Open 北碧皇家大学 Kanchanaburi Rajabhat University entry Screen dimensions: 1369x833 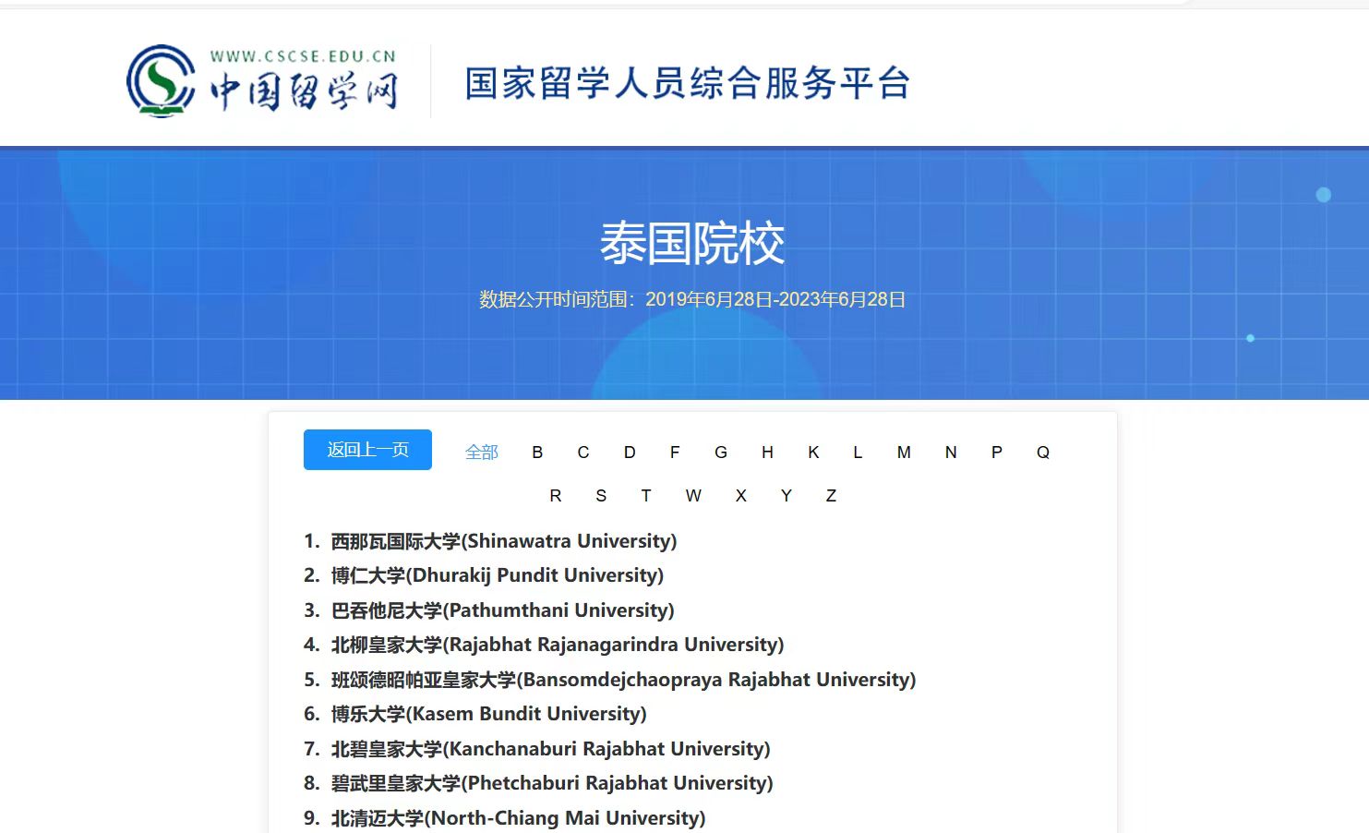click(551, 749)
